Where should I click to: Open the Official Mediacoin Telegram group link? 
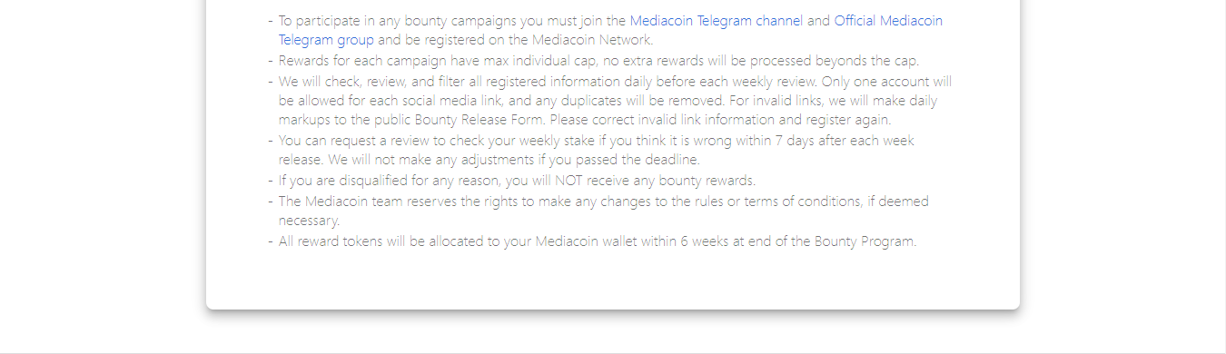(610, 30)
